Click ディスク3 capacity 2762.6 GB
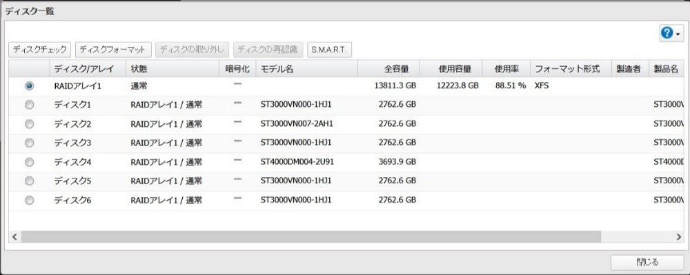 pos(397,143)
